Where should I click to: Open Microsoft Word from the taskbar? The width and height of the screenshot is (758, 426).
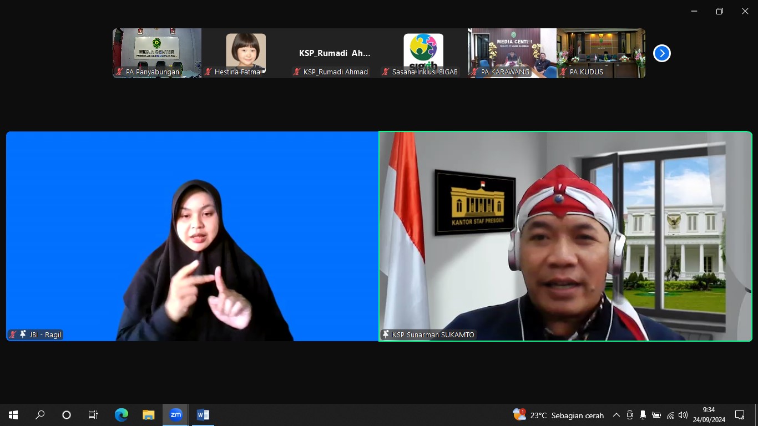(202, 414)
